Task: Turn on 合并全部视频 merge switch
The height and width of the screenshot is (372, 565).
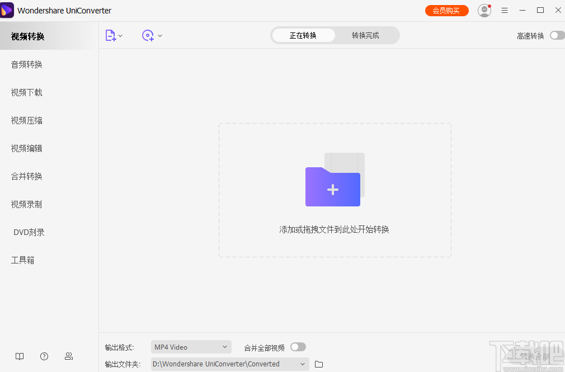Action: pos(298,347)
